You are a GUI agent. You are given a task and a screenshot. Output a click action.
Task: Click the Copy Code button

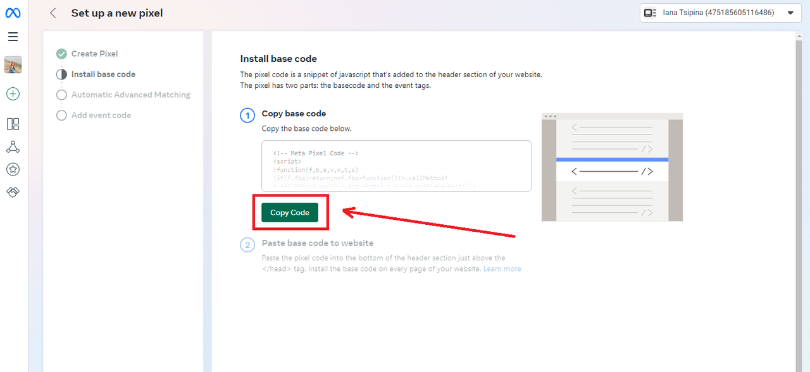(x=290, y=212)
